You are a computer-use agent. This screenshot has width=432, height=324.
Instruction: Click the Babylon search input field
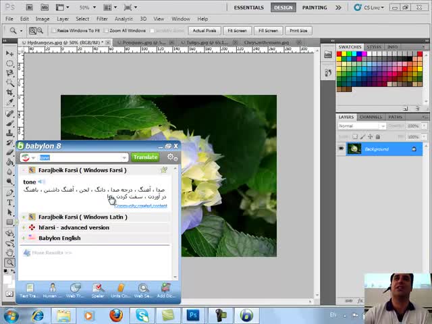79,157
